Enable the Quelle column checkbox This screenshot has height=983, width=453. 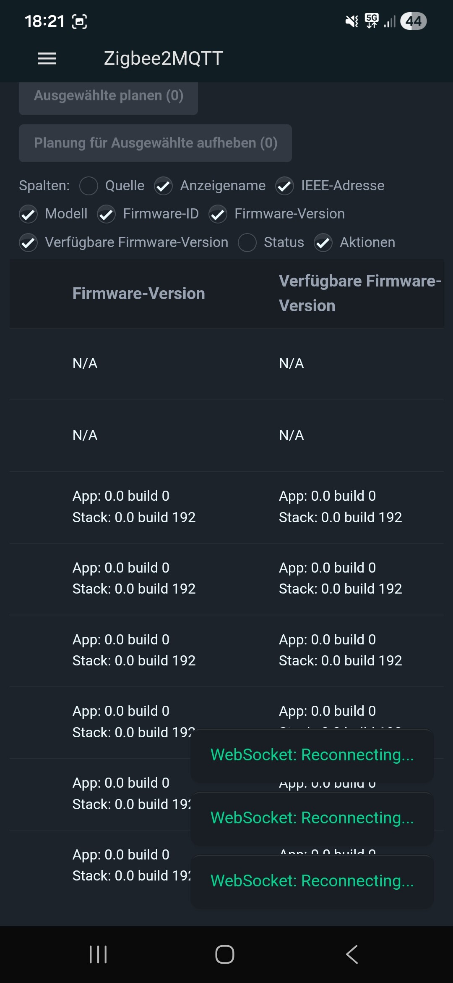click(89, 186)
